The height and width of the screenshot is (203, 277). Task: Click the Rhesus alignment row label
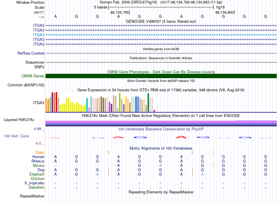tap(38, 161)
